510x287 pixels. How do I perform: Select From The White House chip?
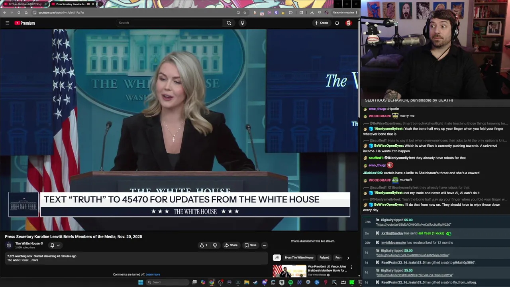tap(299, 258)
